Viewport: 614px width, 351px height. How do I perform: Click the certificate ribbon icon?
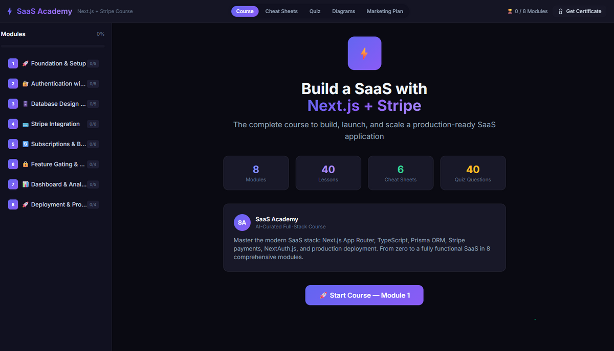561,11
